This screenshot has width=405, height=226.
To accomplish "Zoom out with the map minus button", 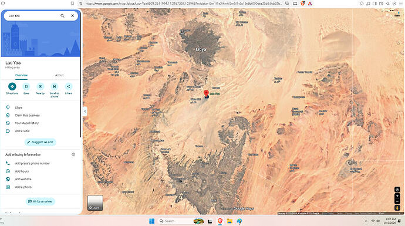I will coord(397,201).
